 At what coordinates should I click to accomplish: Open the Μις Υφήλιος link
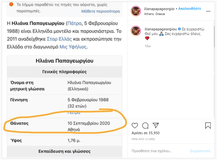pyautogui.click(x=73, y=47)
